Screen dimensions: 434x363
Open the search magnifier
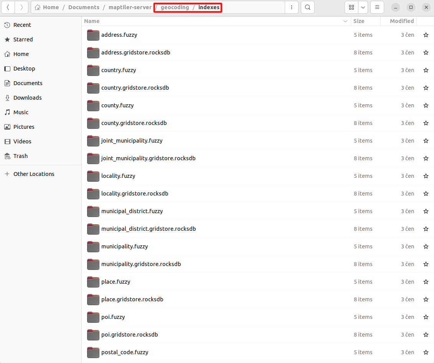307,7
